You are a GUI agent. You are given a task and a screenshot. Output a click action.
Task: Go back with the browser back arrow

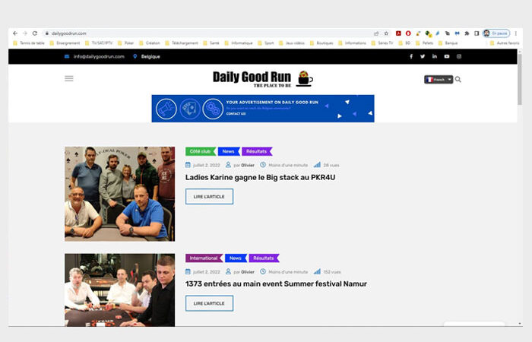pos(15,33)
